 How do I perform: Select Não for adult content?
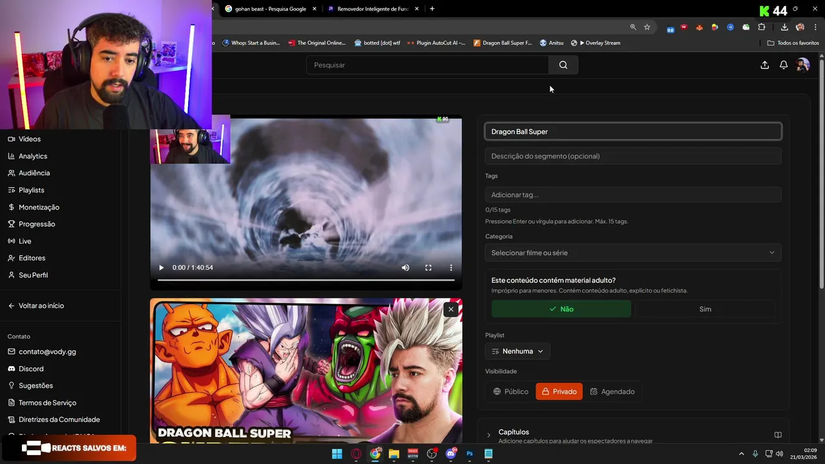(561, 309)
